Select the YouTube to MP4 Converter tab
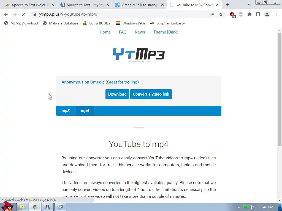The height and width of the screenshot is (211, 282). [x=194, y=5]
